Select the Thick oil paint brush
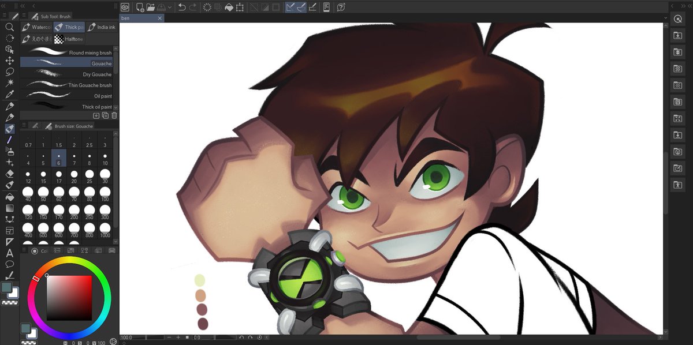 click(x=67, y=107)
